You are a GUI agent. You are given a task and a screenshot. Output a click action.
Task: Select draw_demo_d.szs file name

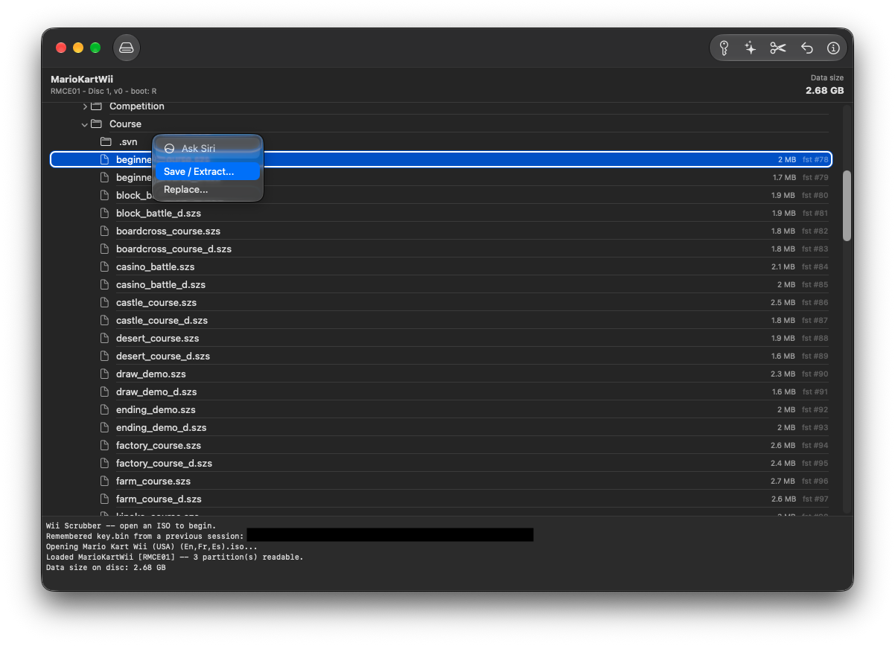pyautogui.click(x=156, y=392)
